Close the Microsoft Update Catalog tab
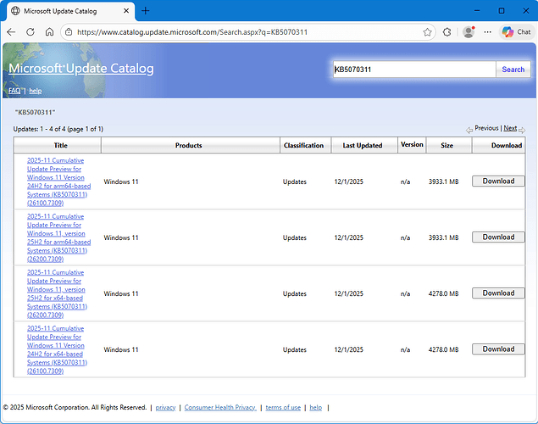538x424 pixels. pos(125,10)
